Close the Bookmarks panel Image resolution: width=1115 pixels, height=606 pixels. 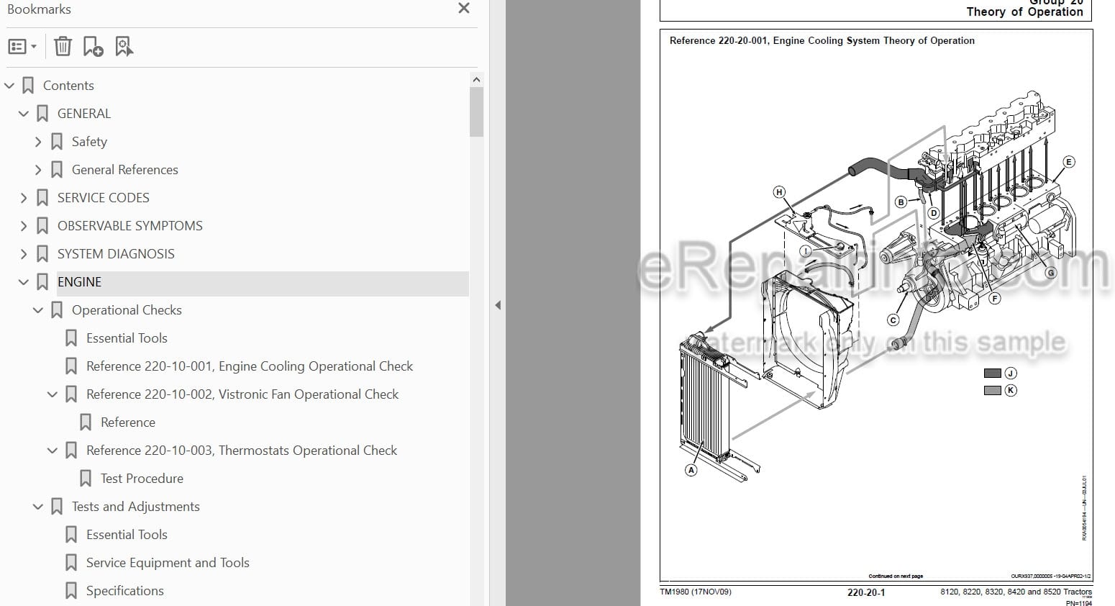point(464,9)
